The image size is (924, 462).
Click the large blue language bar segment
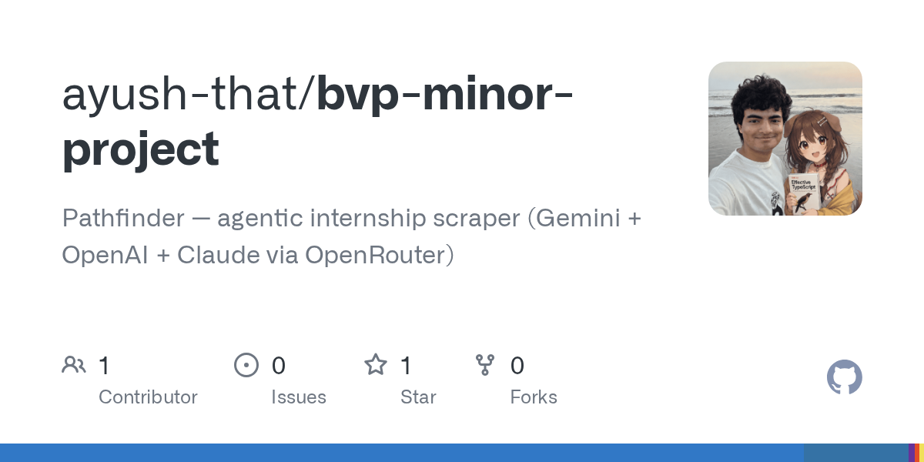click(402, 453)
